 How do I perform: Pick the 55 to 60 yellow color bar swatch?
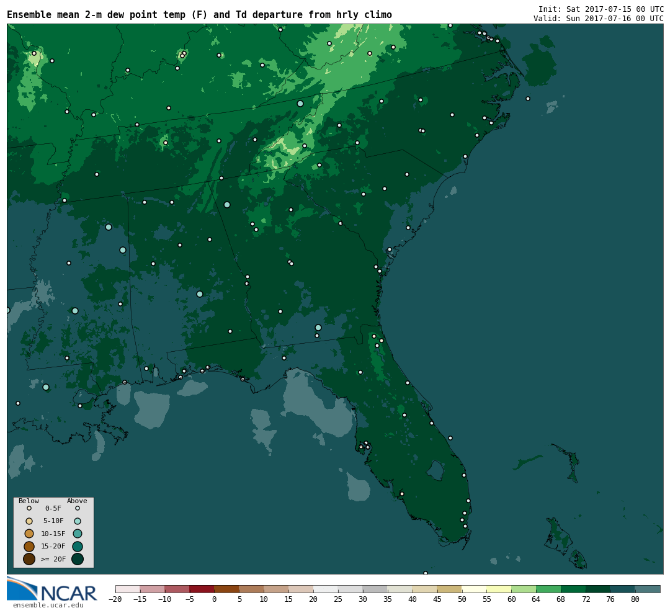[499, 589]
